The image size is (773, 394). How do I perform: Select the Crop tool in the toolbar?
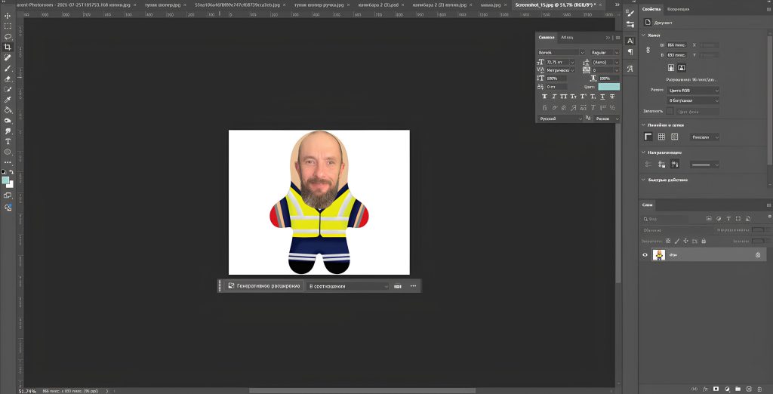tap(8, 47)
